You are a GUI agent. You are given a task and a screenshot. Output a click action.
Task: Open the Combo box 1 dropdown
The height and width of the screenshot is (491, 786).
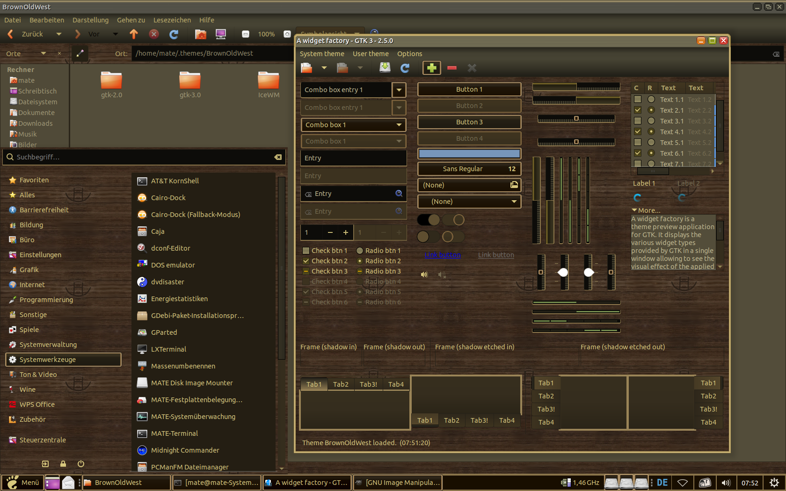click(353, 125)
